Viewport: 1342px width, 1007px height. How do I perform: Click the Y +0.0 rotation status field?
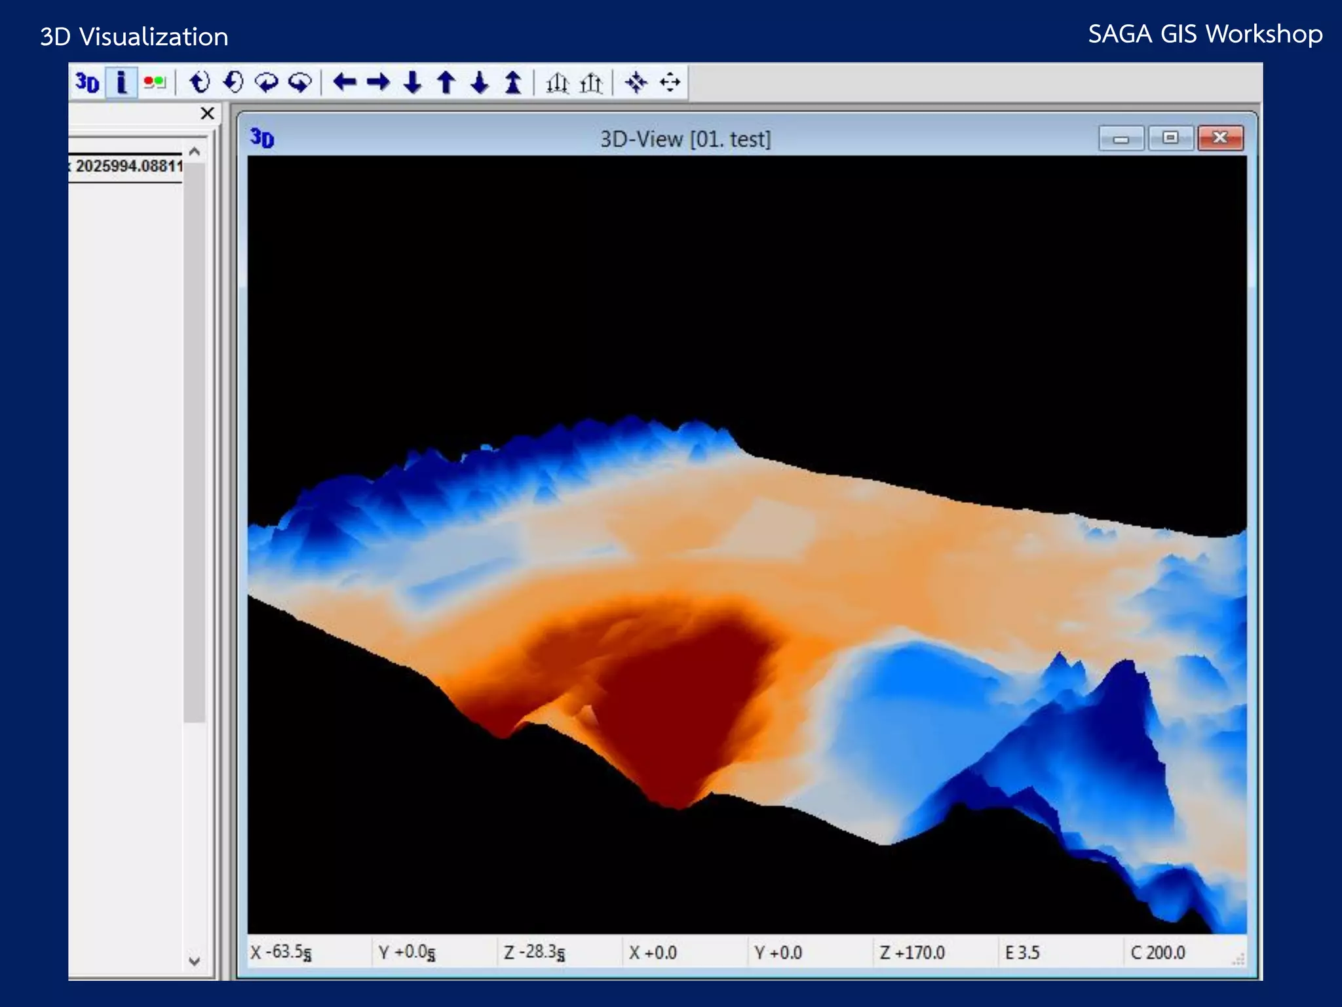pyautogui.click(x=435, y=952)
